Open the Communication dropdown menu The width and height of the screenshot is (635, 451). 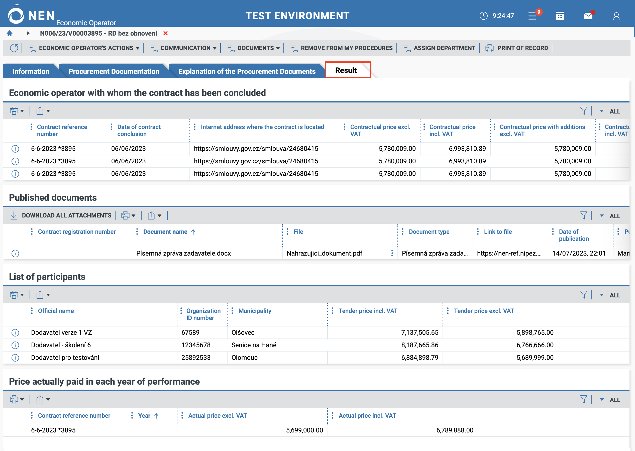coord(184,48)
